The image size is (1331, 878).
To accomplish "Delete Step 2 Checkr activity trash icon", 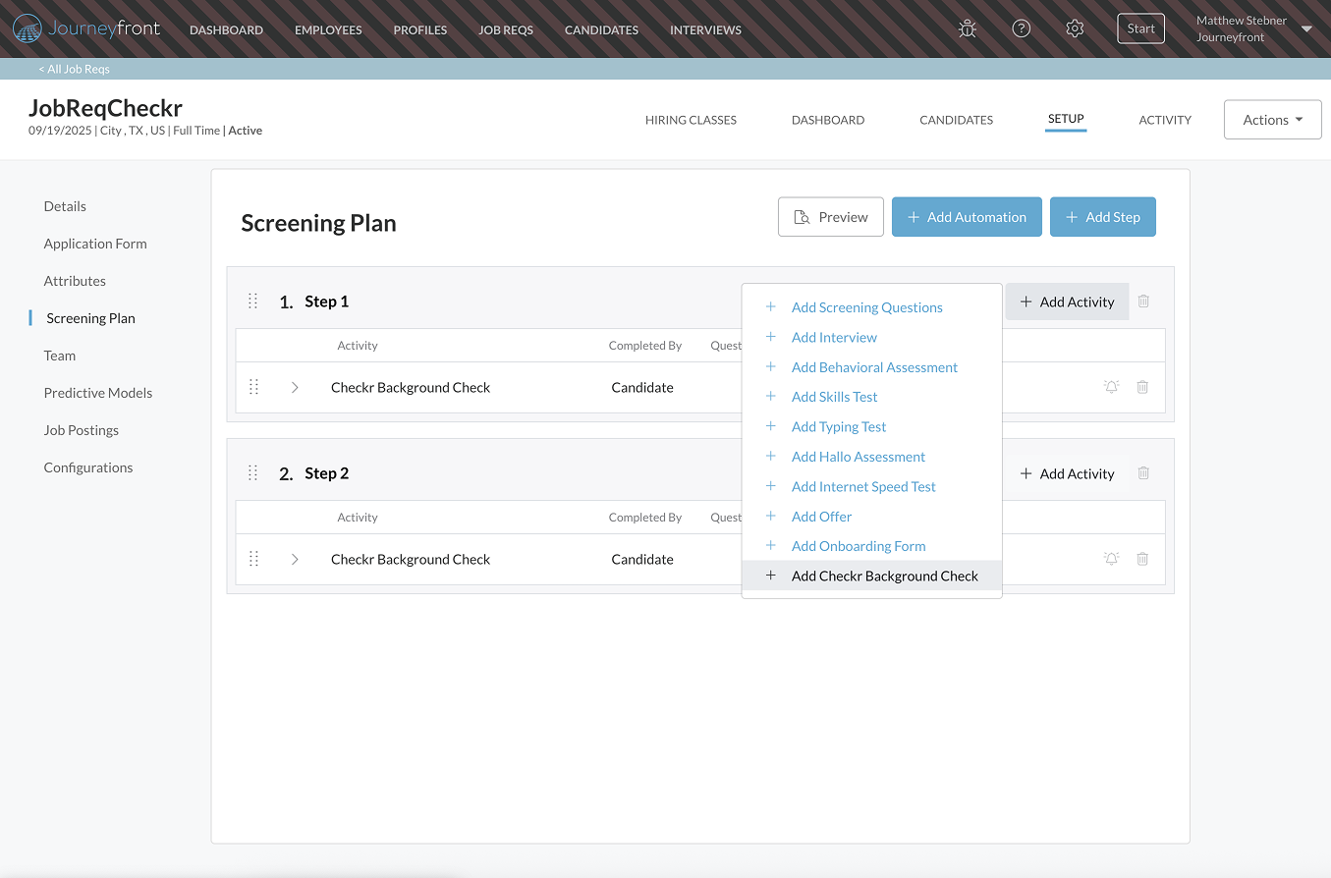I will tap(1142, 559).
